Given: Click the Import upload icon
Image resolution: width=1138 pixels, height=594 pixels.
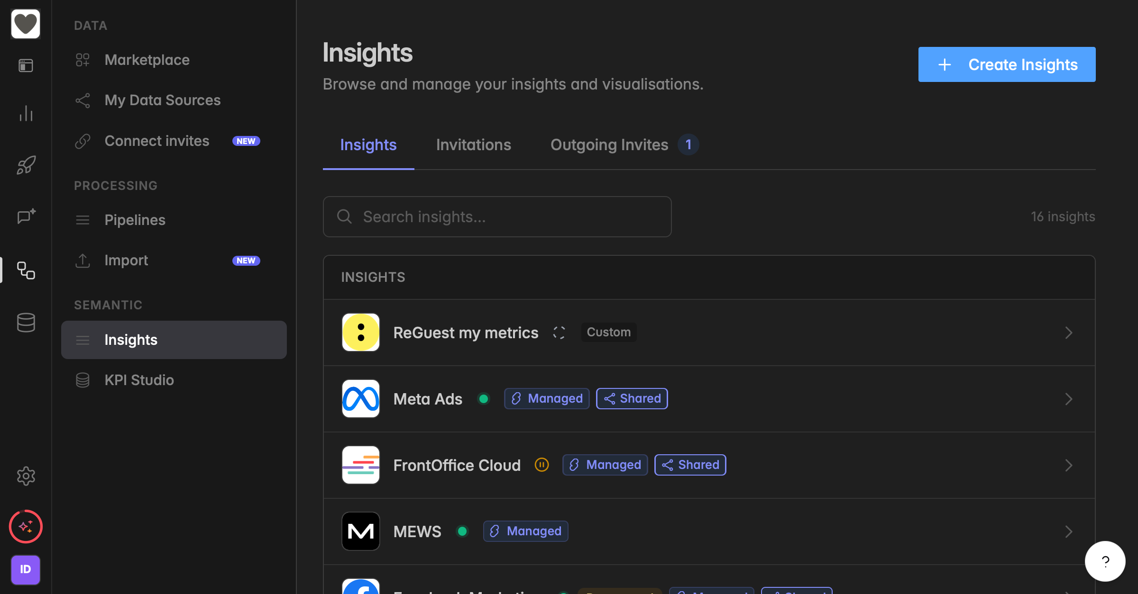Looking at the screenshot, I should pos(83,260).
